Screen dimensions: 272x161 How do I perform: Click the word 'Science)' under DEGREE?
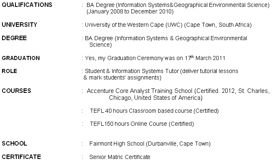click(x=100, y=45)
